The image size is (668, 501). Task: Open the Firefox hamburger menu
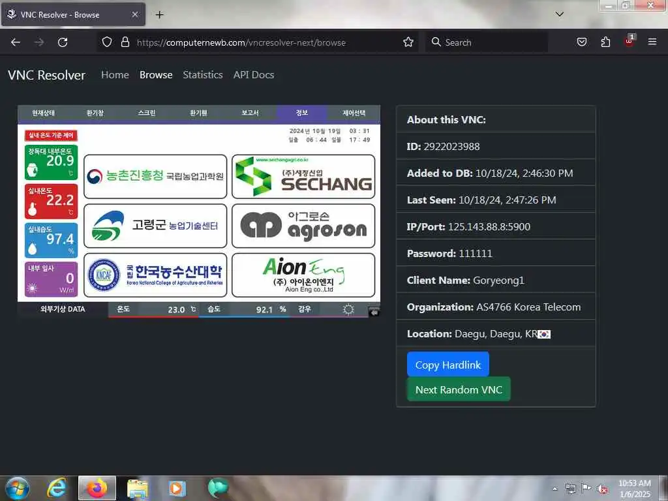pyautogui.click(x=652, y=42)
